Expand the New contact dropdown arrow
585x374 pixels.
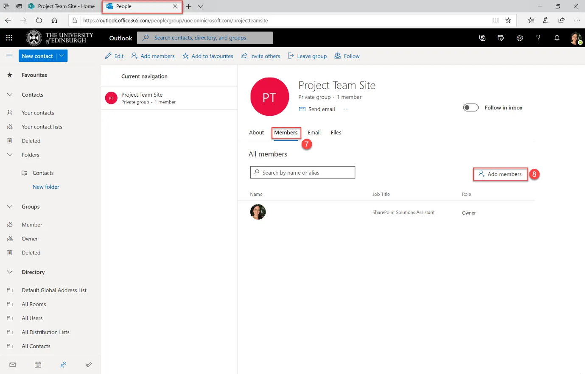pyautogui.click(x=62, y=56)
